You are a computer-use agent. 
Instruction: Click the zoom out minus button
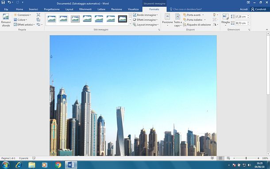(x=234, y=158)
